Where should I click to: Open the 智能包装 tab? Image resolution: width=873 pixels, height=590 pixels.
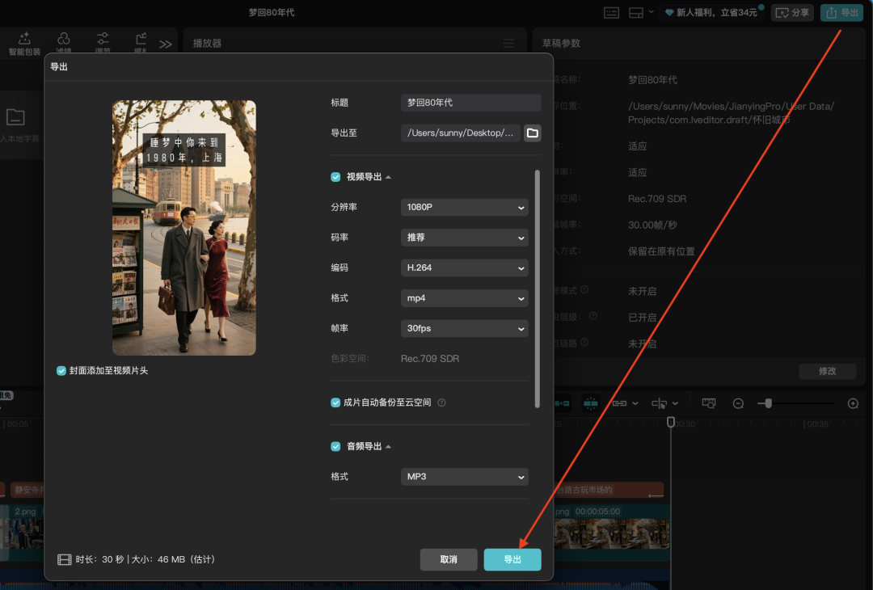tap(24, 44)
